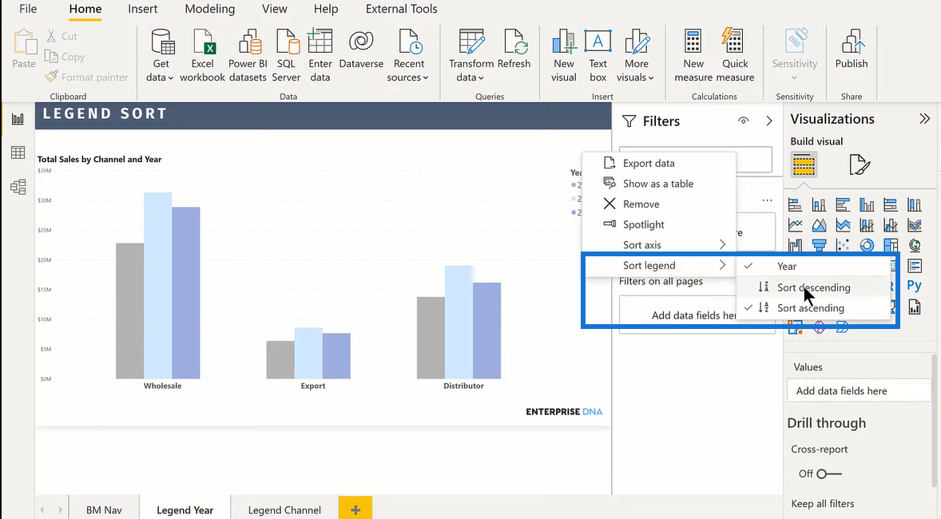Open the Format visual brush pane
Screen dimensions: 941x519
tap(860, 164)
